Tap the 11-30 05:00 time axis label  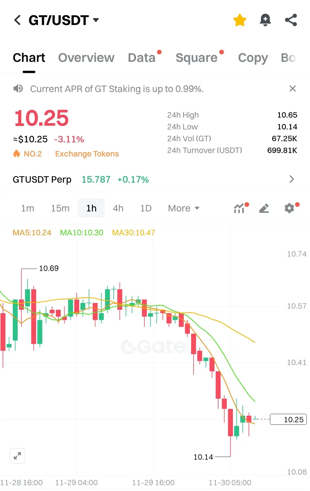coord(230,483)
